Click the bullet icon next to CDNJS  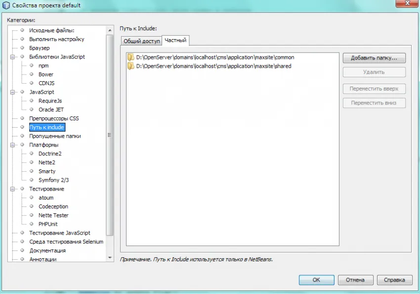(32, 83)
